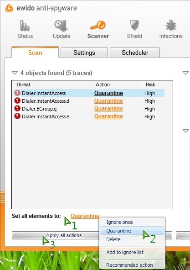Open the Shield section icon
Viewport: 190px width, 270px height.
point(134,25)
